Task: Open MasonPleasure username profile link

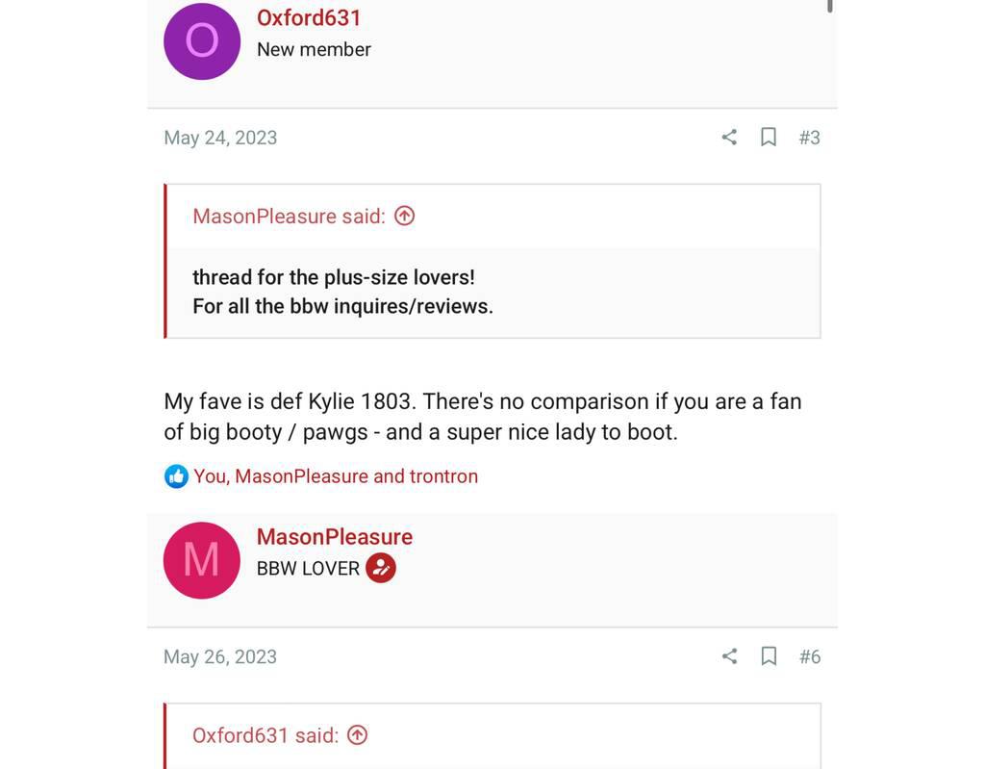Action: click(334, 537)
